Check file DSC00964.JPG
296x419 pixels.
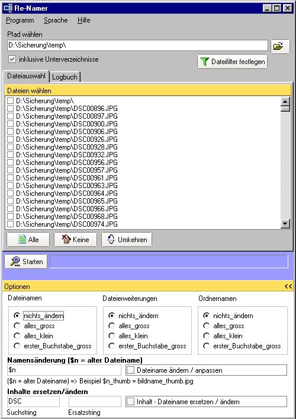point(11,193)
